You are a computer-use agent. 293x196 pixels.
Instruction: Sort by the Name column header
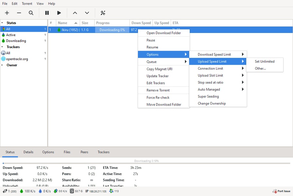click(68, 23)
